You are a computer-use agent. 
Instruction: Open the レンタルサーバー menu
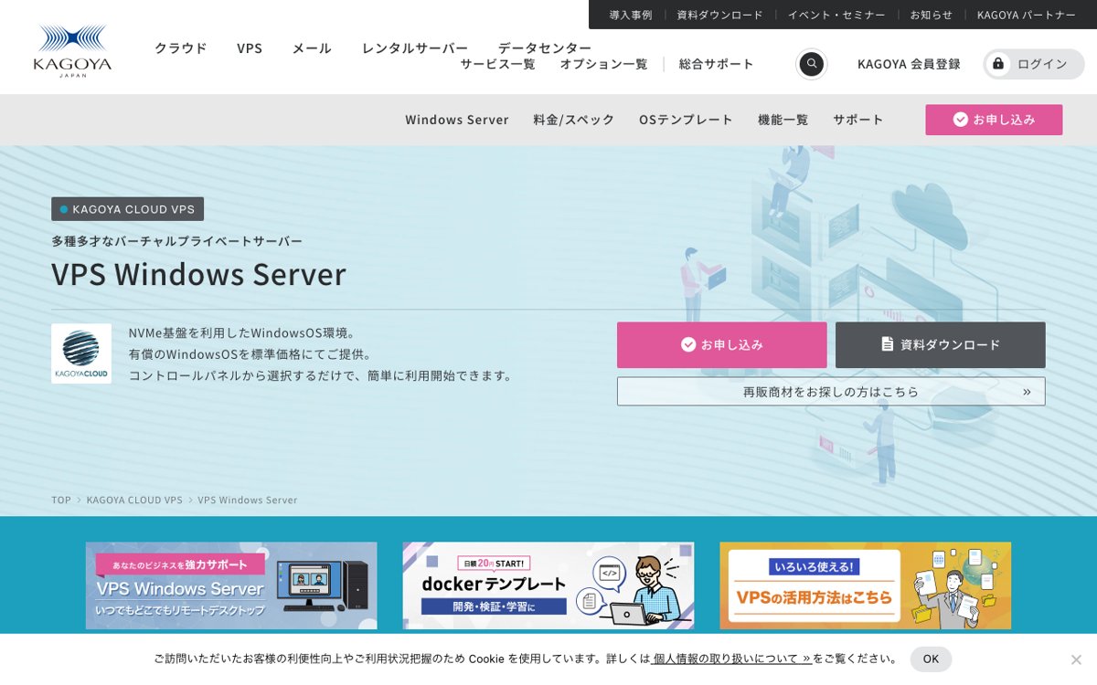coord(415,47)
